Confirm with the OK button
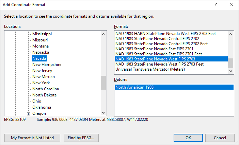 click(x=188, y=138)
